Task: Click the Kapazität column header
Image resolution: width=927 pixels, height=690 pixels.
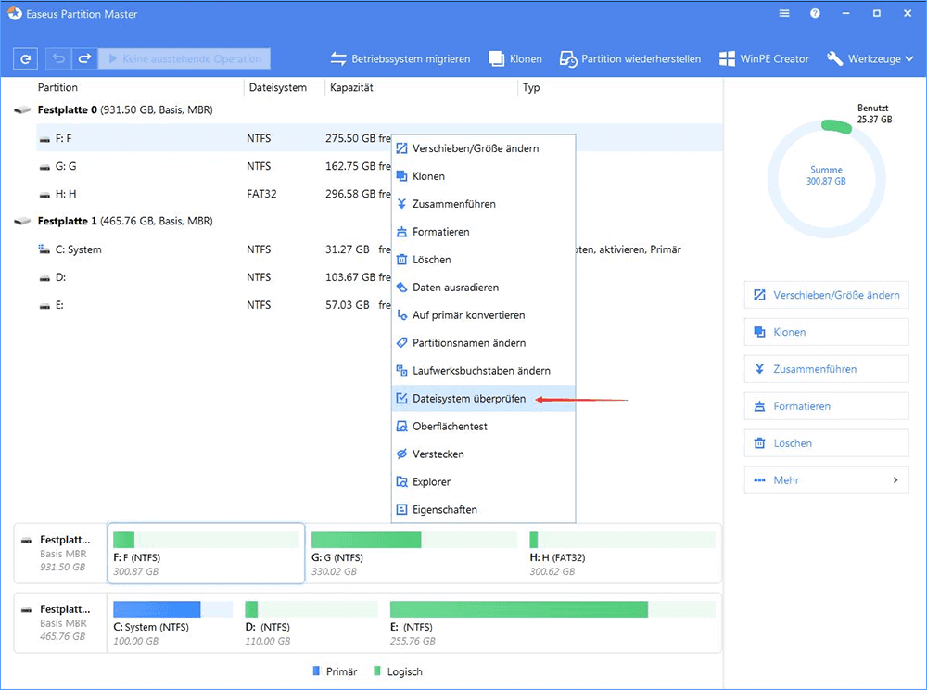Action: coord(351,87)
